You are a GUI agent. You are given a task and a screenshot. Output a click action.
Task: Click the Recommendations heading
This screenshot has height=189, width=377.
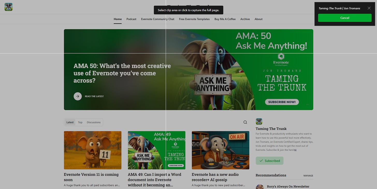pyautogui.click(x=271, y=175)
